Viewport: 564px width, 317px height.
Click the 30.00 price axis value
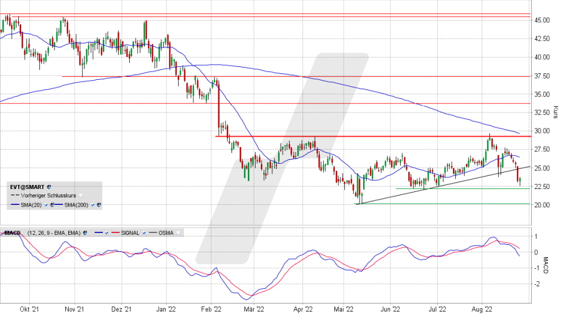[x=542, y=131]
